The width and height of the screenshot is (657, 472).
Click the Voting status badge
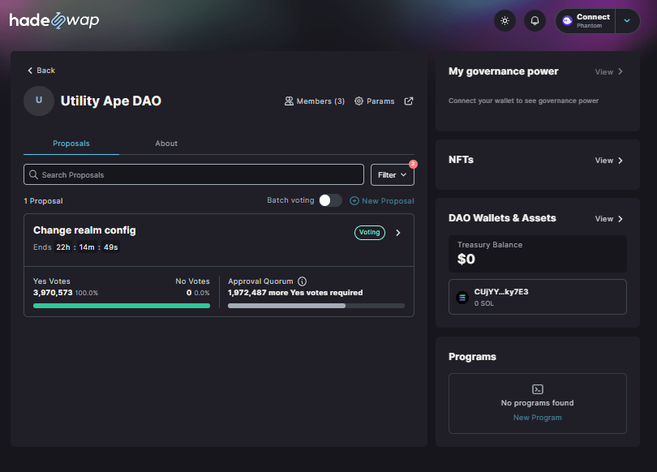coord(370,233)
